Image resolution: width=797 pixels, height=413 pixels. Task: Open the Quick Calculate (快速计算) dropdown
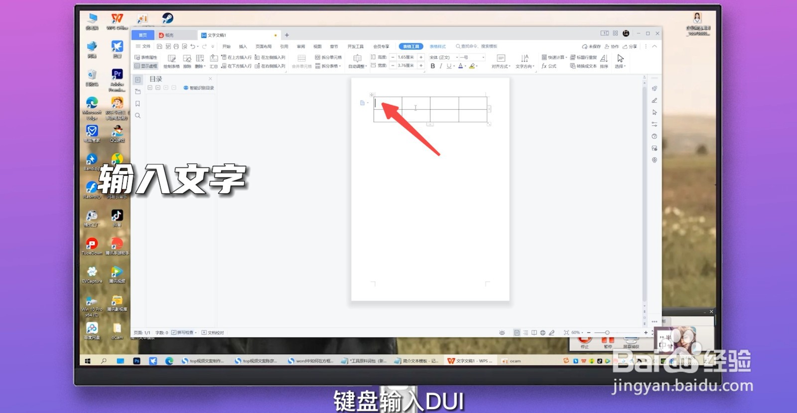(554, 57)
